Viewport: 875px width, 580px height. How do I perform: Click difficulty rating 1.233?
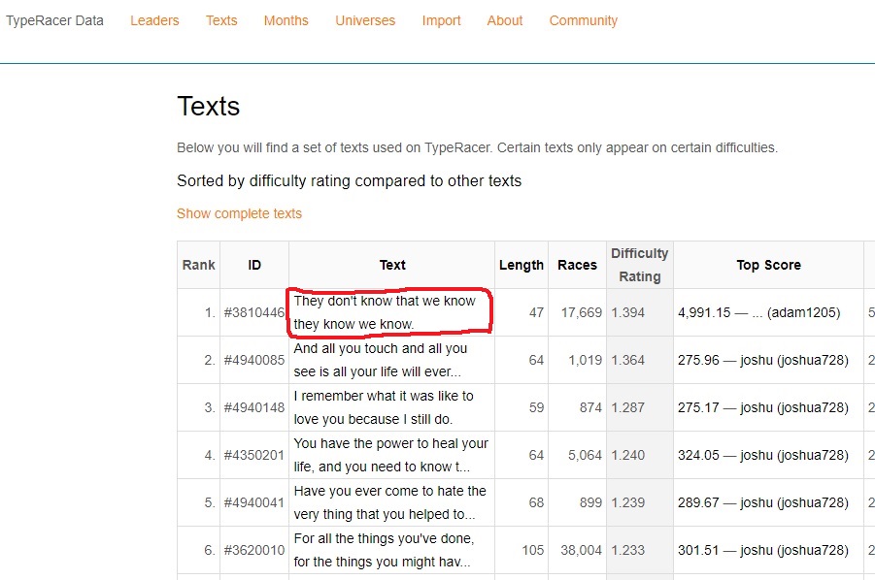coord(627,550)
